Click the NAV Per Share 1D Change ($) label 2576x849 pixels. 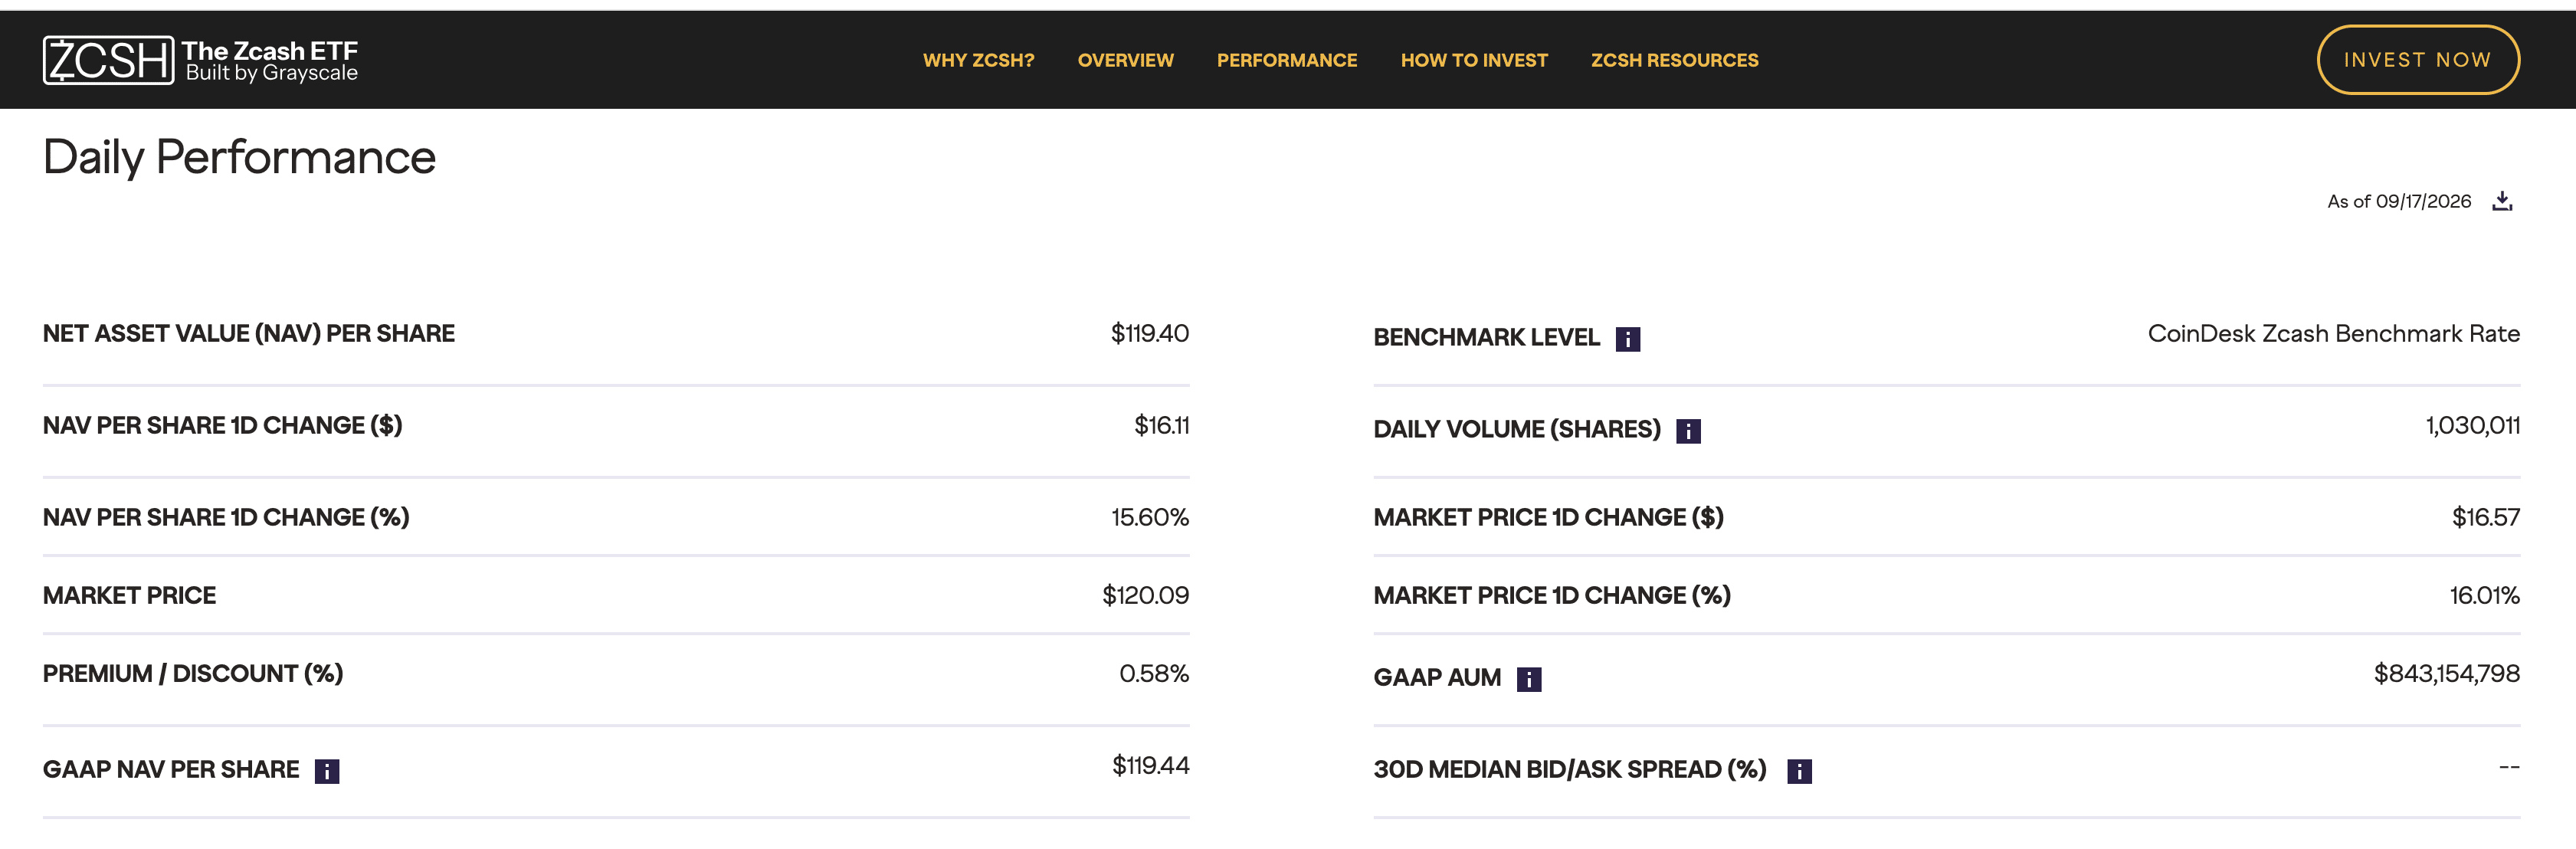(x=222, y=425)
